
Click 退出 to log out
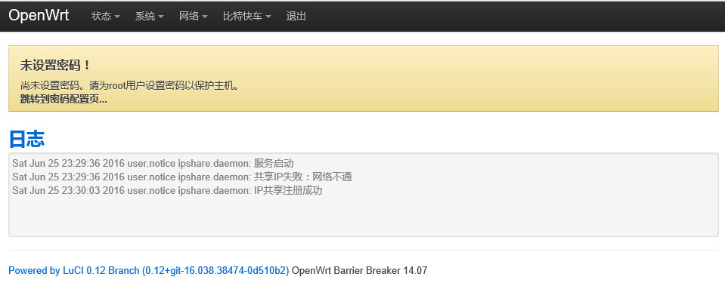coord(296,16)
